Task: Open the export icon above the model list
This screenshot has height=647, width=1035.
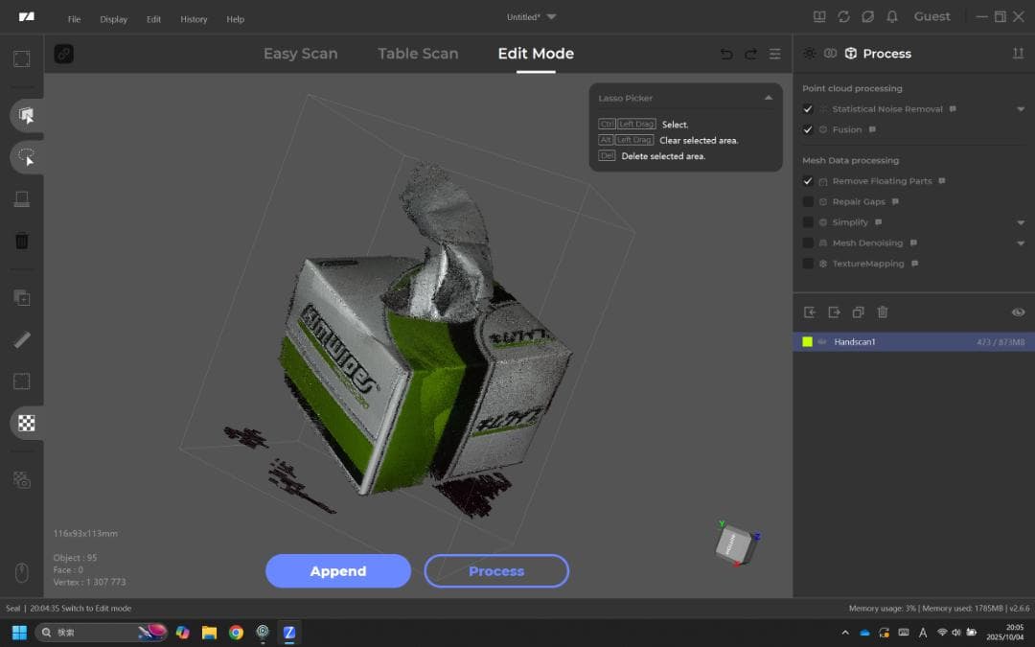Action: pos(834,312)
